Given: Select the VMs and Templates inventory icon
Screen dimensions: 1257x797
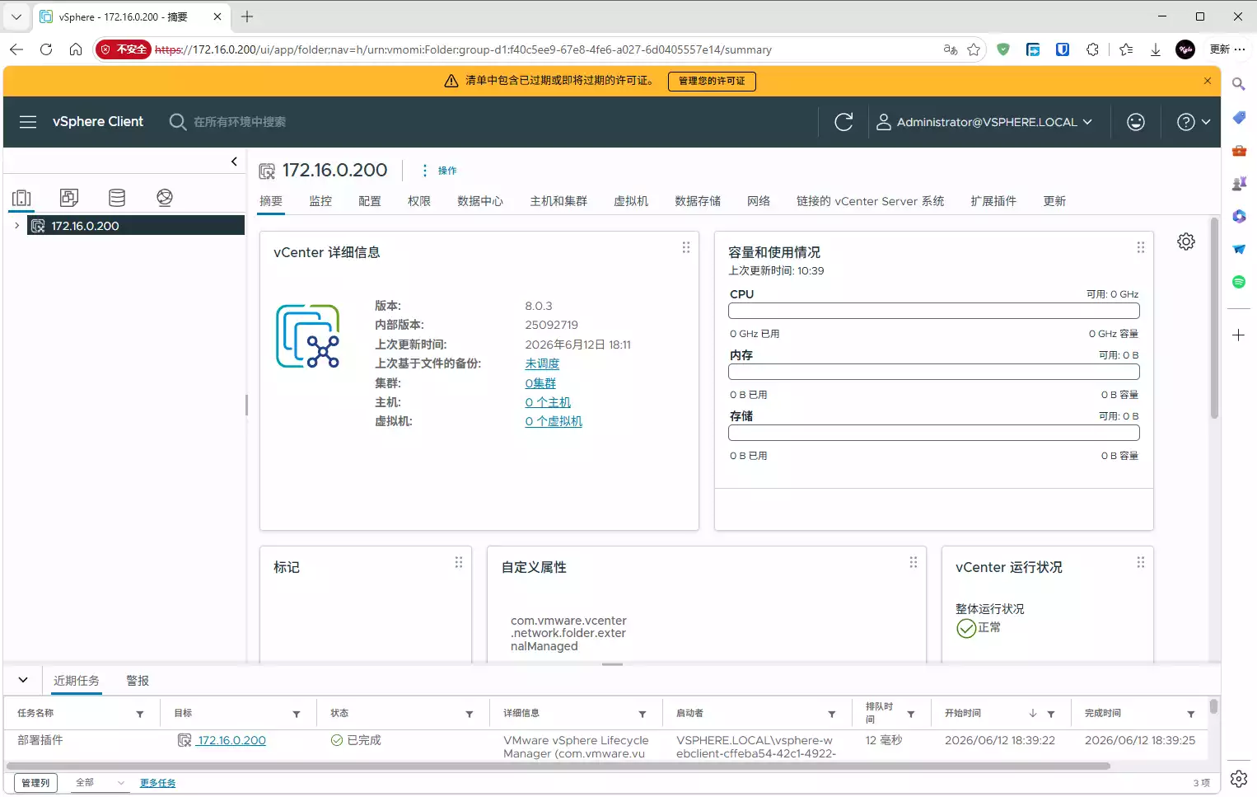Looking at the screenshot, I should (x=69, y=198).
